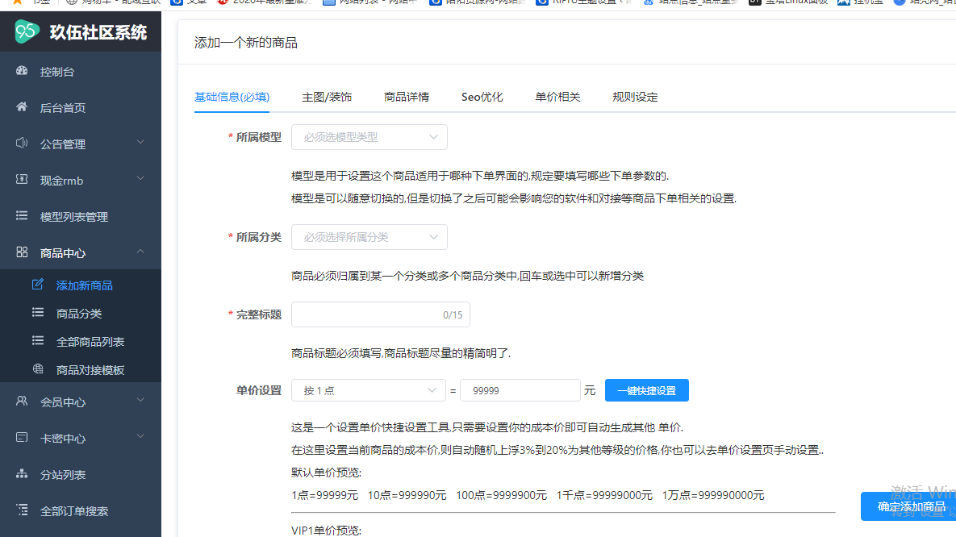Click the 现金rmb money icon
The image size is (956, 537).
22,179
